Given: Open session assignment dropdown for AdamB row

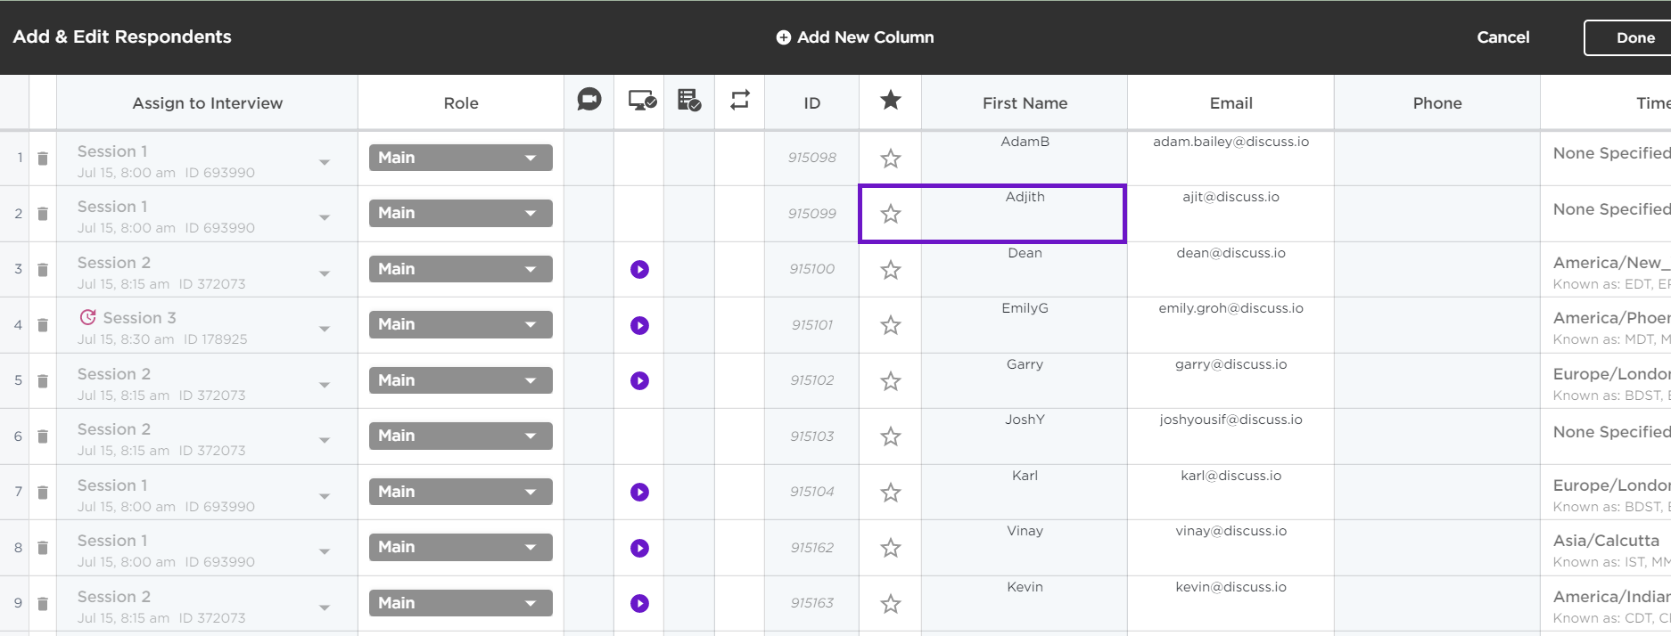Looking at the screenshot, I should (325, 162).
